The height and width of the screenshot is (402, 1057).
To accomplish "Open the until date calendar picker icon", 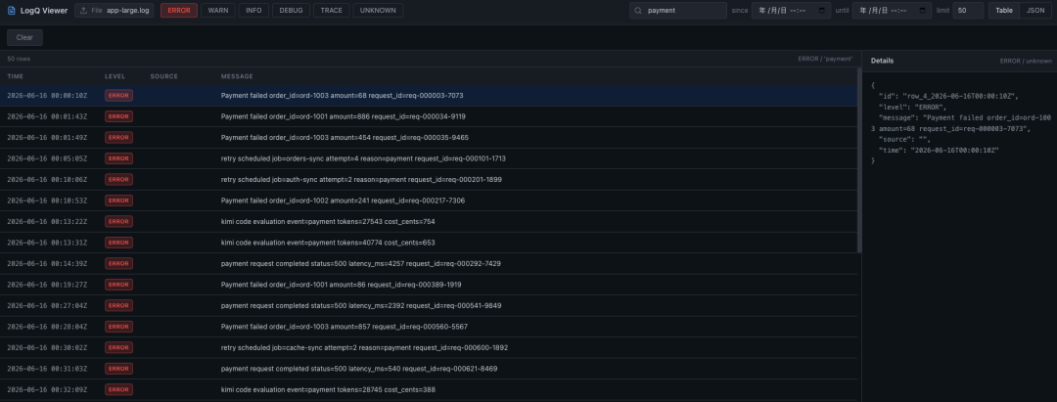I will click(922, 11).
